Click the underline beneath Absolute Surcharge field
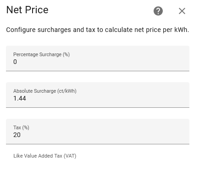This screenshot has height=169, width=199. coord(98,107)
